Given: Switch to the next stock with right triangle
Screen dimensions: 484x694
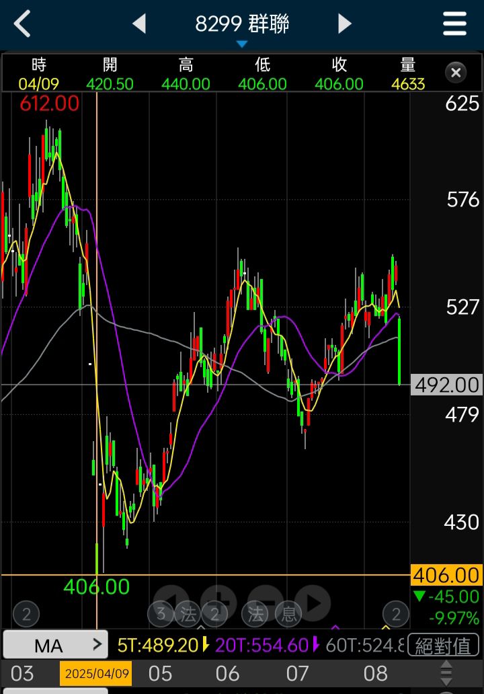Looking at the screenshot, I should pyautogui.click(x=344, y=24).
